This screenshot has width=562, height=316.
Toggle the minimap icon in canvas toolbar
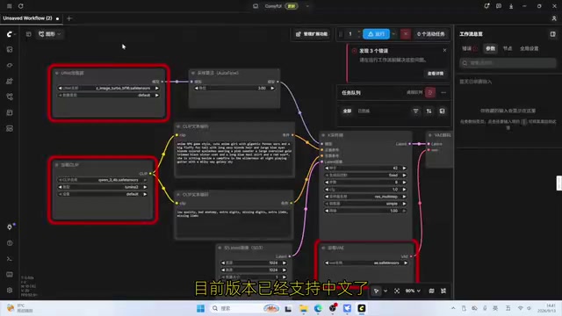pos(431,291)
